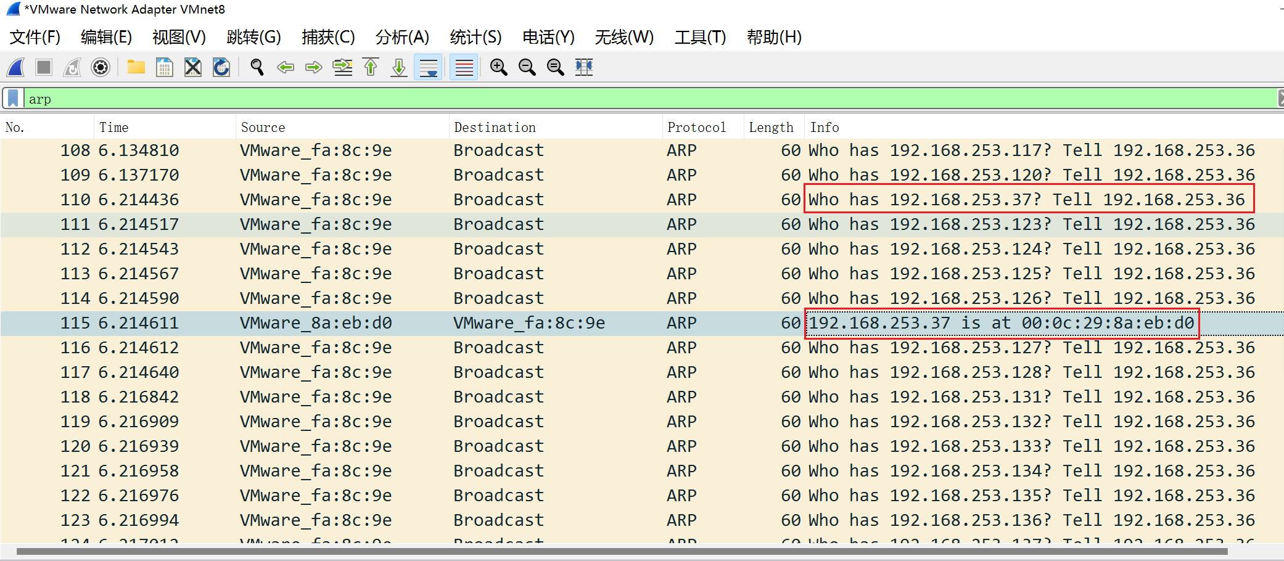Open the 统计(S) menu
Screen dimensions: 1284x561
click(x=475, y=38)
